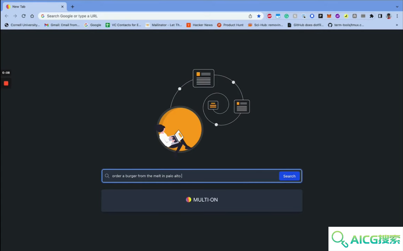The image size is (403, 251).
Task: Open the clock with lock extension
Action: (303, 16)
